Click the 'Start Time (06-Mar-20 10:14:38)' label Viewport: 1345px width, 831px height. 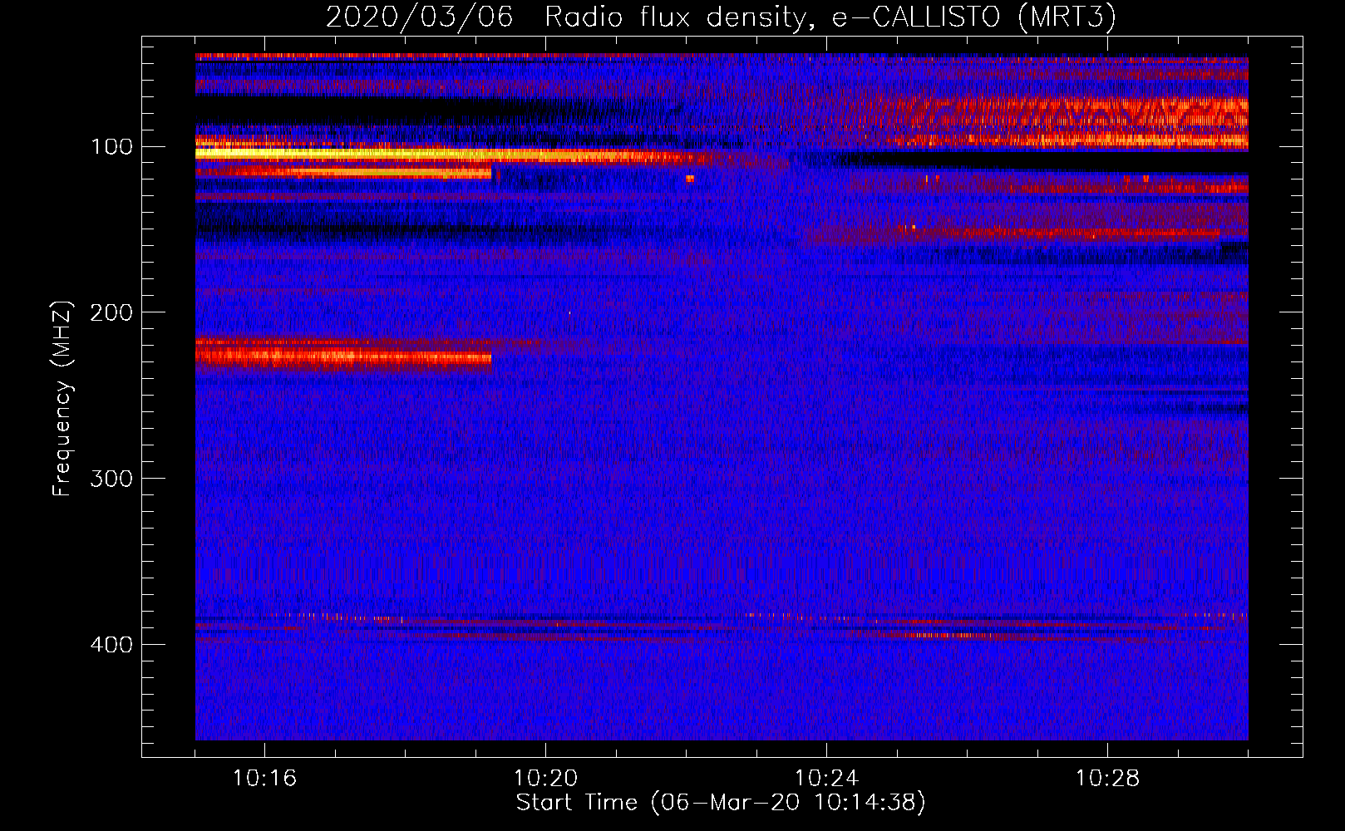pos(721,803)
